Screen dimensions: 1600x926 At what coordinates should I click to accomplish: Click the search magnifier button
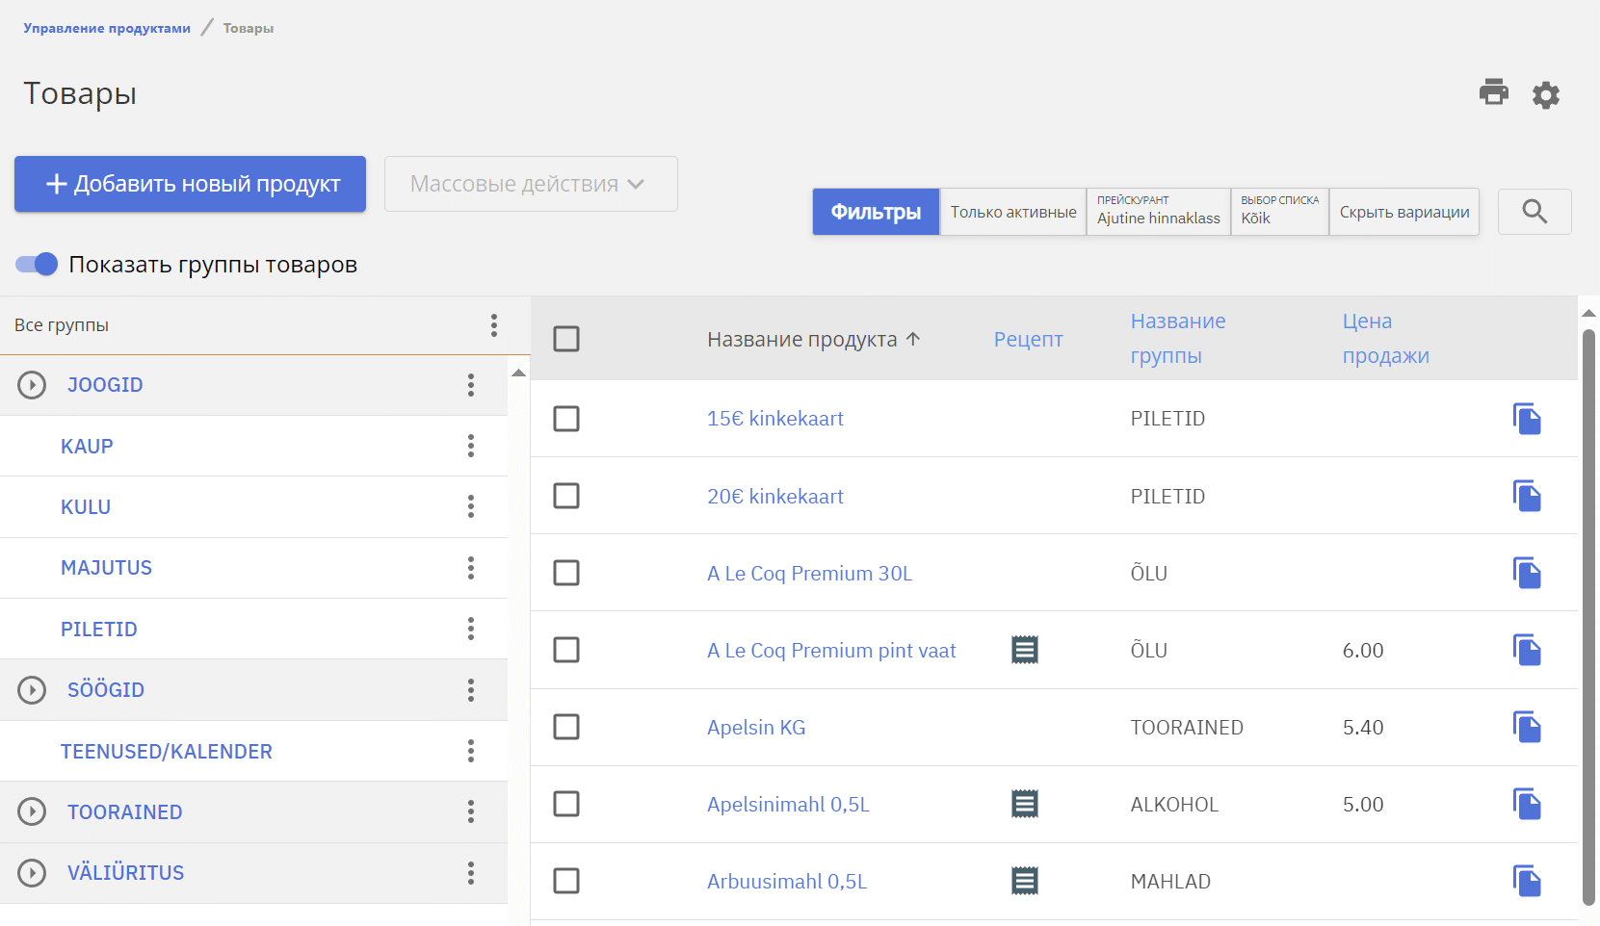click(1534, 212)
